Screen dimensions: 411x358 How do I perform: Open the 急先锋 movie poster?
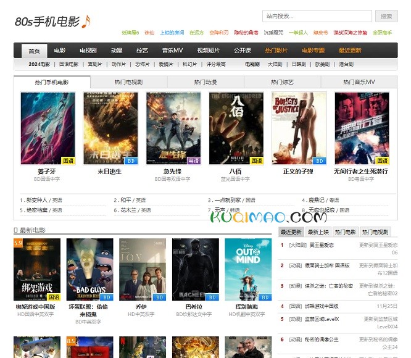(173, 128)
